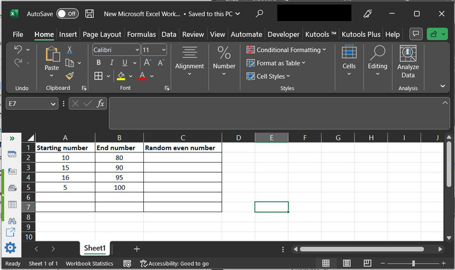Click Workbook Statistics in status bar
Image resolution: width=455 pixels, height=270 pixels.
tap(89, 264)
